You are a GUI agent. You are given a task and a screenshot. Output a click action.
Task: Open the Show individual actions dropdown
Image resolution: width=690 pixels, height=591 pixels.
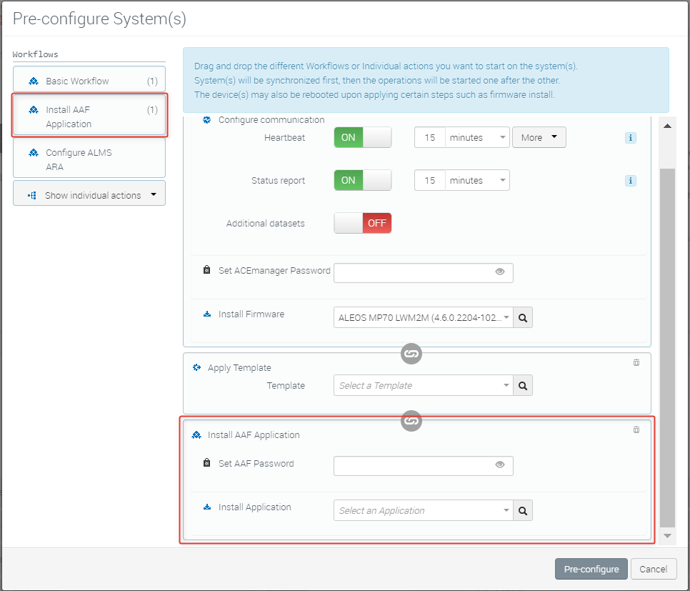click(89, 195)
